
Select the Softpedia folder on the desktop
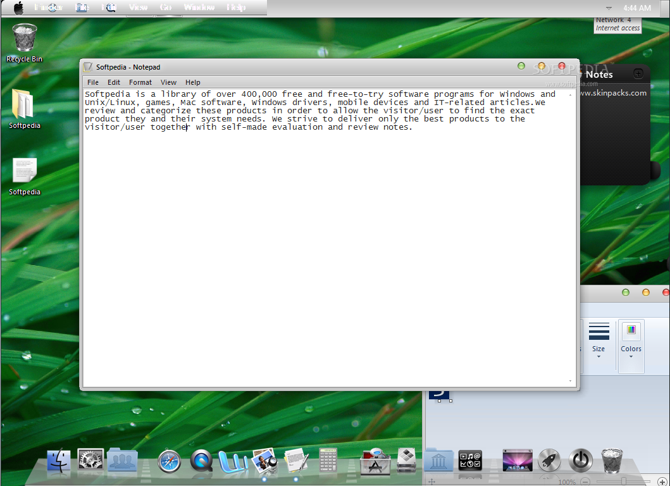(24, 109)
